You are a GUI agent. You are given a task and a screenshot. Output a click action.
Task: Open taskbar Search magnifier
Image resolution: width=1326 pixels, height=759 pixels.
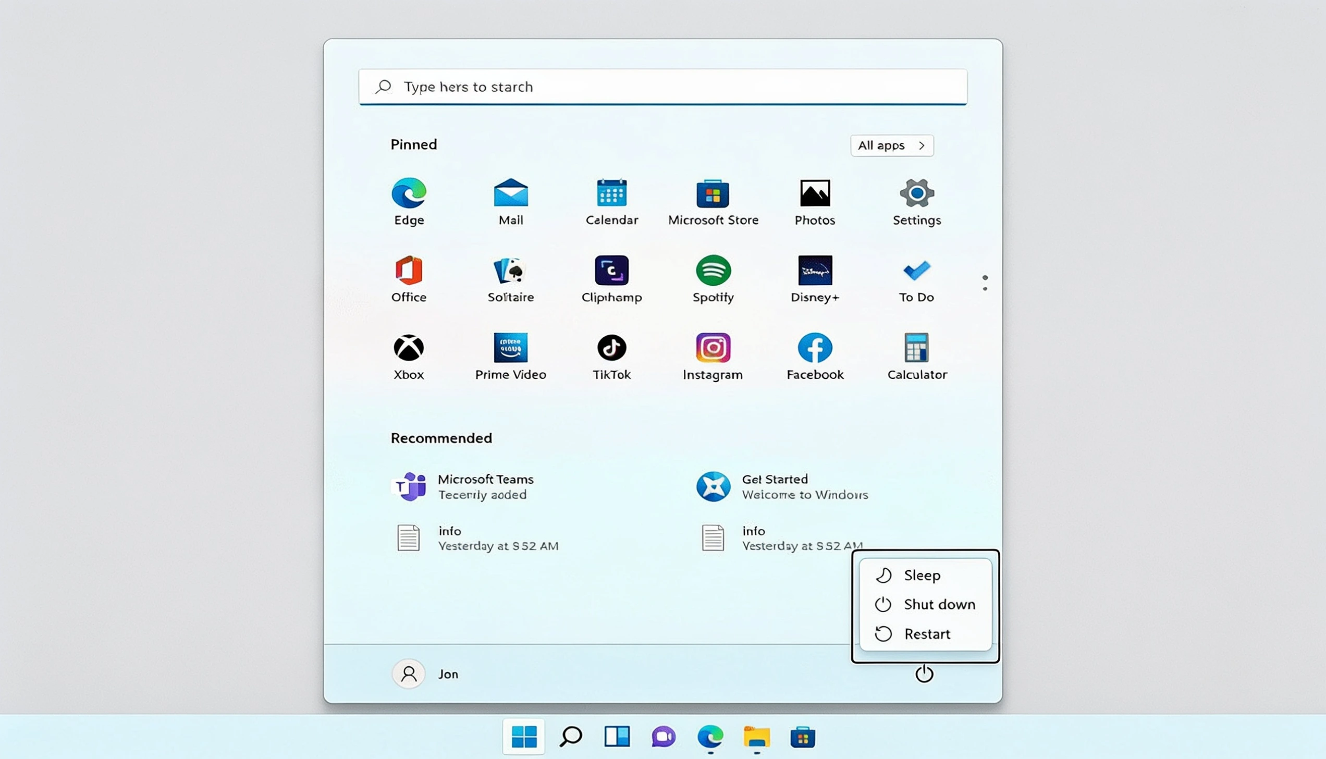pos(571,737)
